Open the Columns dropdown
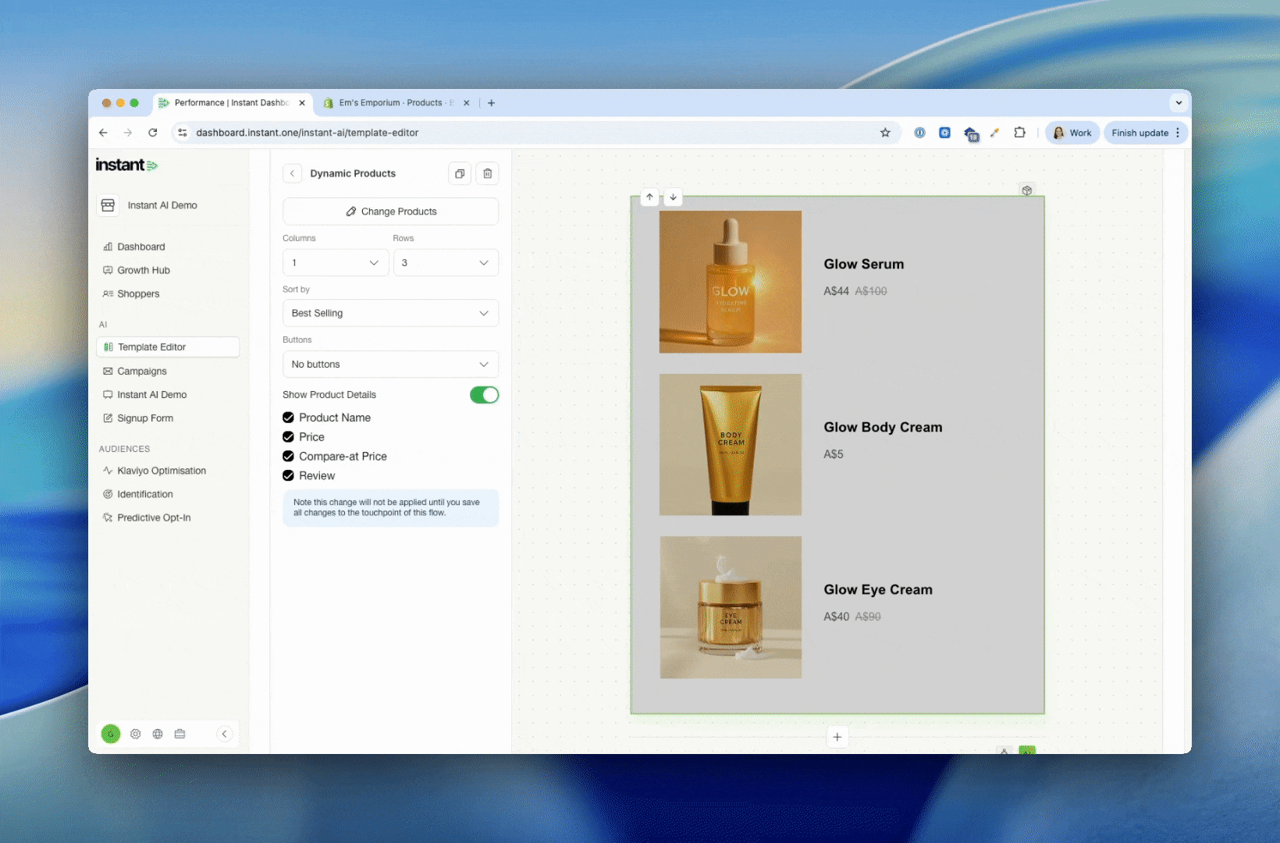 coord(336,263)
